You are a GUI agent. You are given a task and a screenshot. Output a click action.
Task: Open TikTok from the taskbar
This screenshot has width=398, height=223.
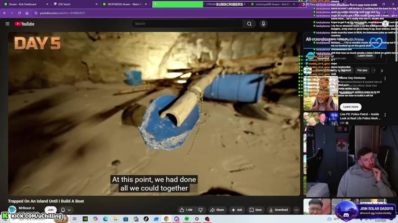(146, 219)
